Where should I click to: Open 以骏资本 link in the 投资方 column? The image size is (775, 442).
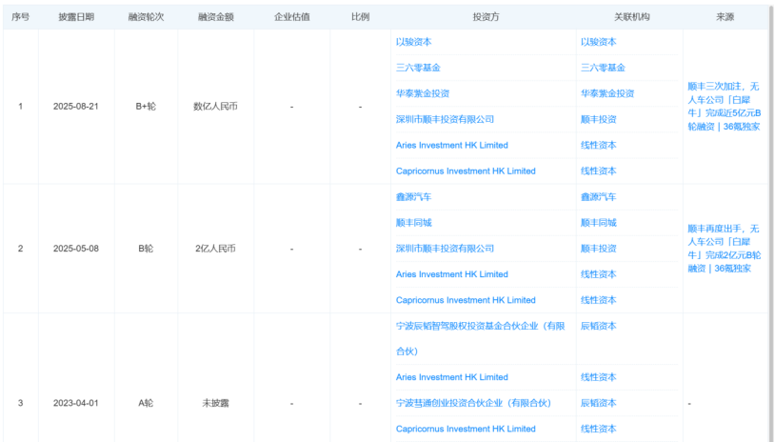(x=416, y=42)
